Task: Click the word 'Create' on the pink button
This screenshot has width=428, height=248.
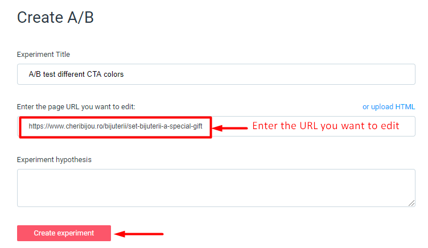Action: click(x=44, y=233)
